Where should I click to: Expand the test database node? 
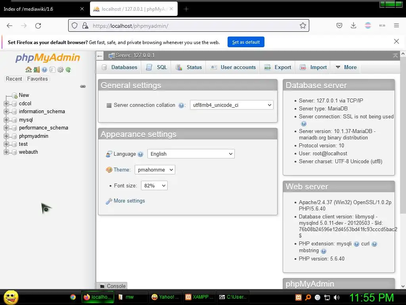(6, 144)
